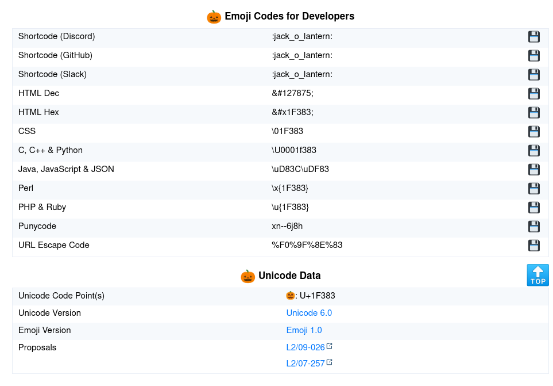Copy the Slack shortcode using floppy icon

533,75
